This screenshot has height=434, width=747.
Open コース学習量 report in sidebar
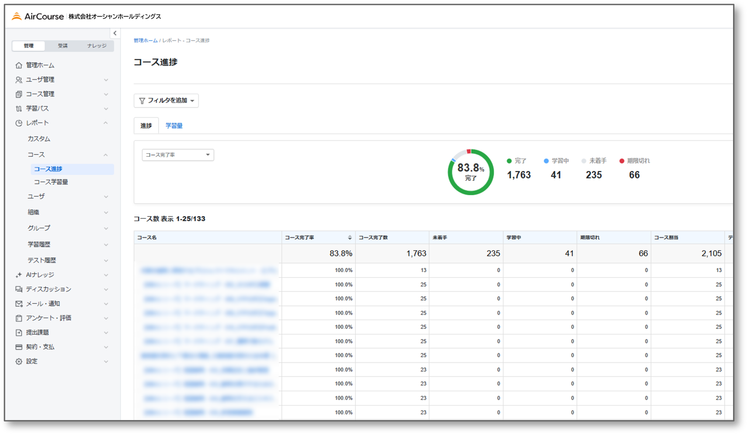pyautogui.click(x=51, y=182)
